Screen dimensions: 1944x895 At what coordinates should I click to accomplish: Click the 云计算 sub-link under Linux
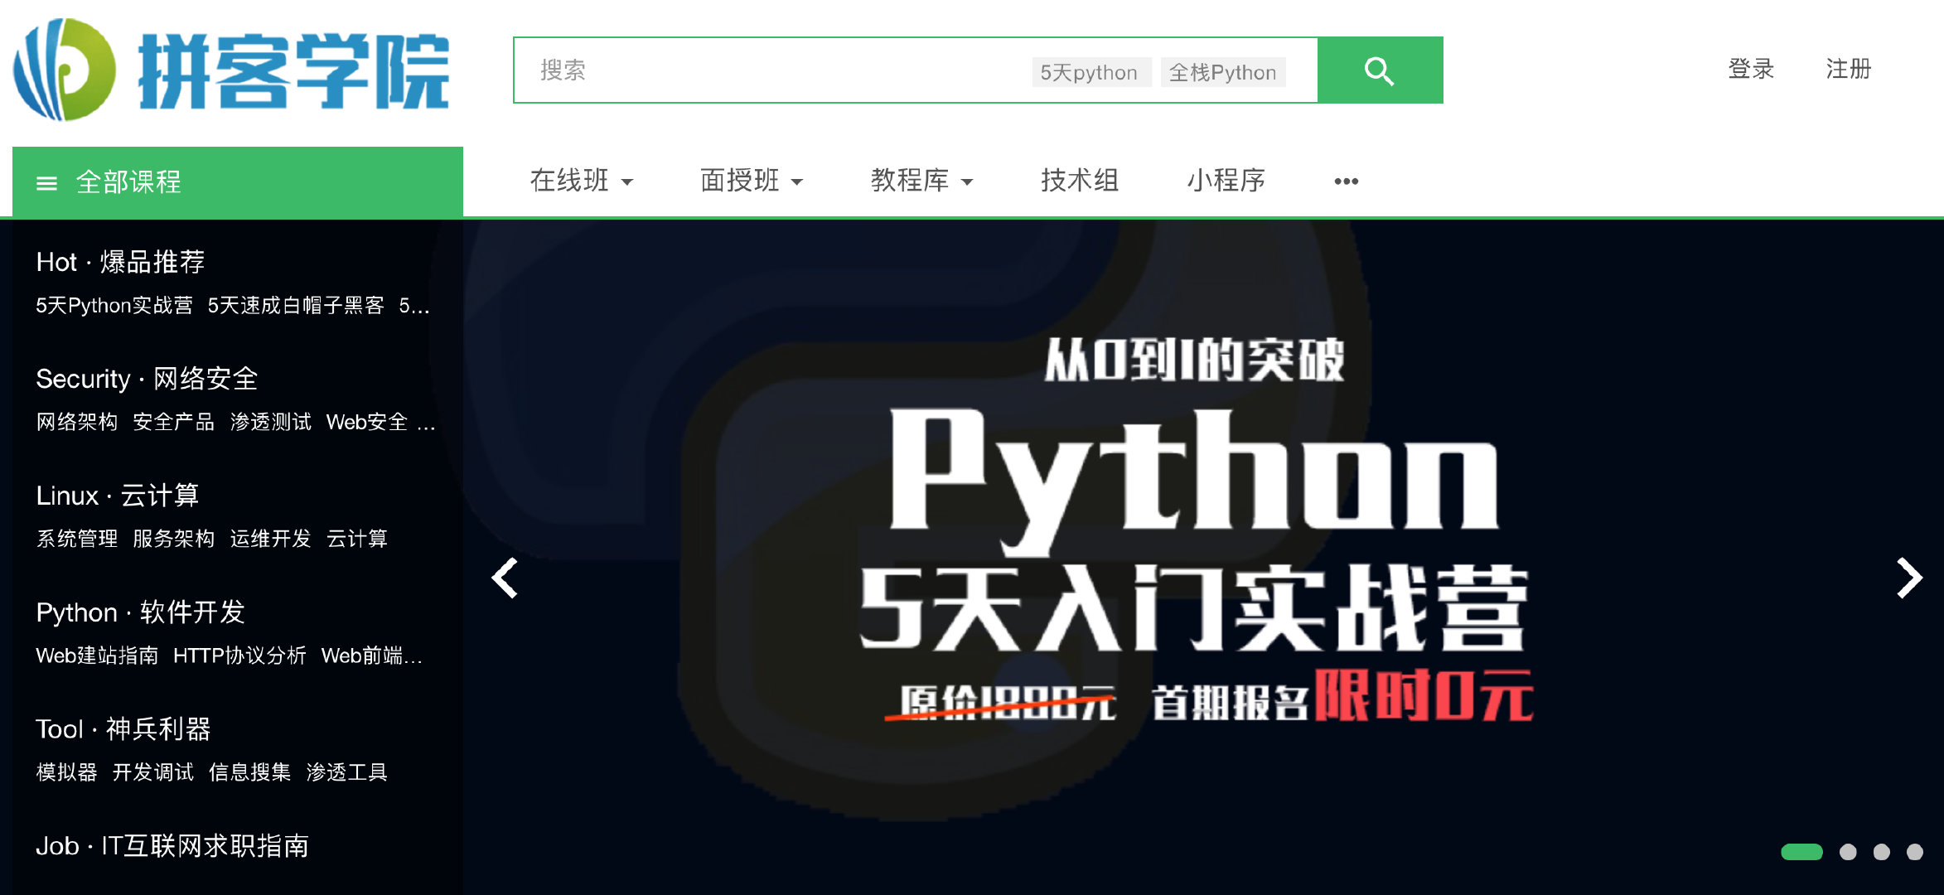357,539
